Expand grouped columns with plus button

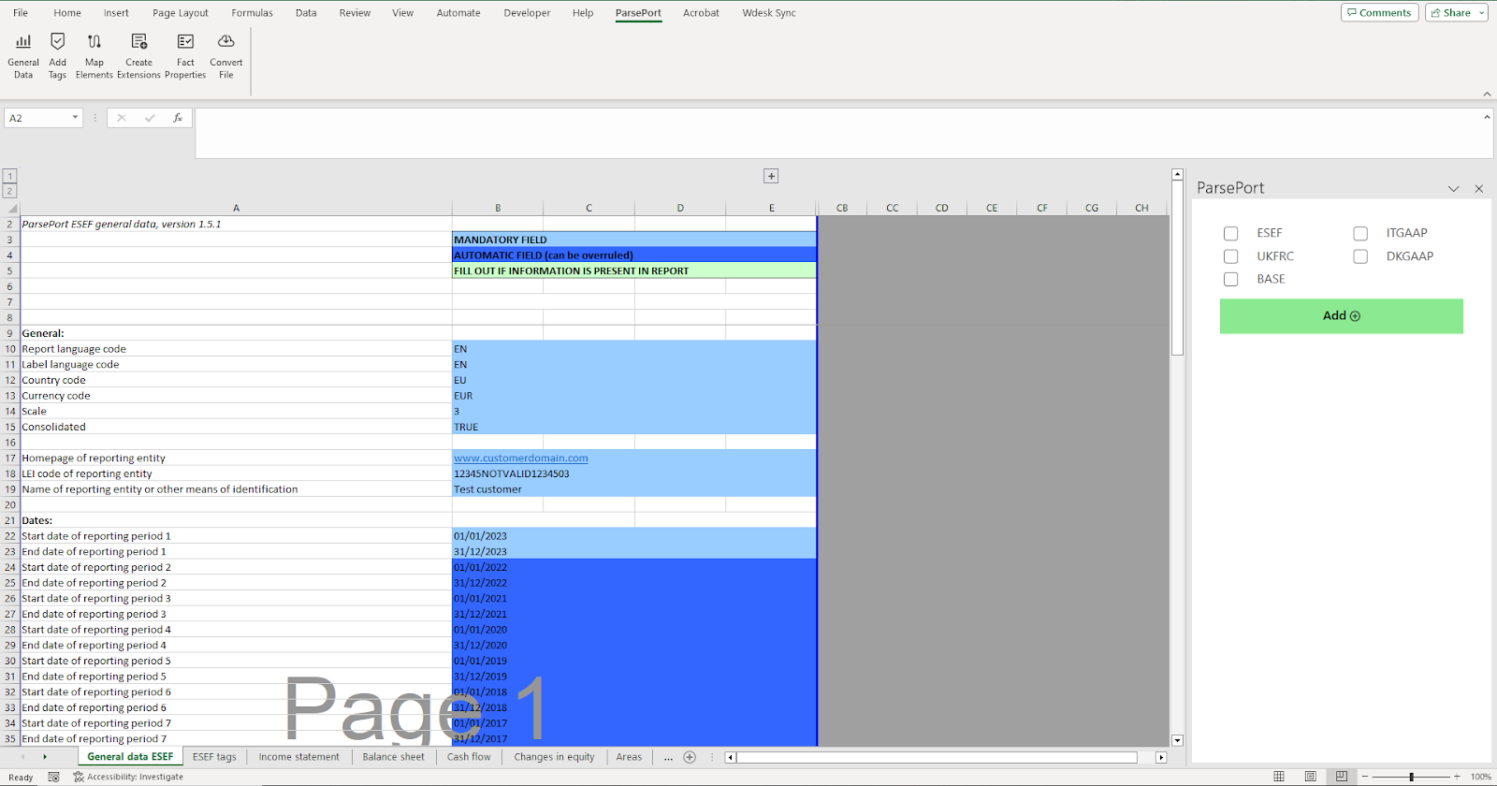[771, 176]
